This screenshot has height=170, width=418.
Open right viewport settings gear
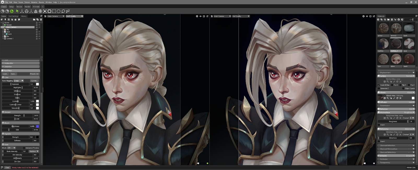363,16
